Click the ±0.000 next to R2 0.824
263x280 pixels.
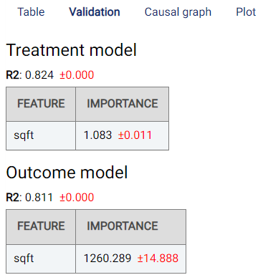77,75
